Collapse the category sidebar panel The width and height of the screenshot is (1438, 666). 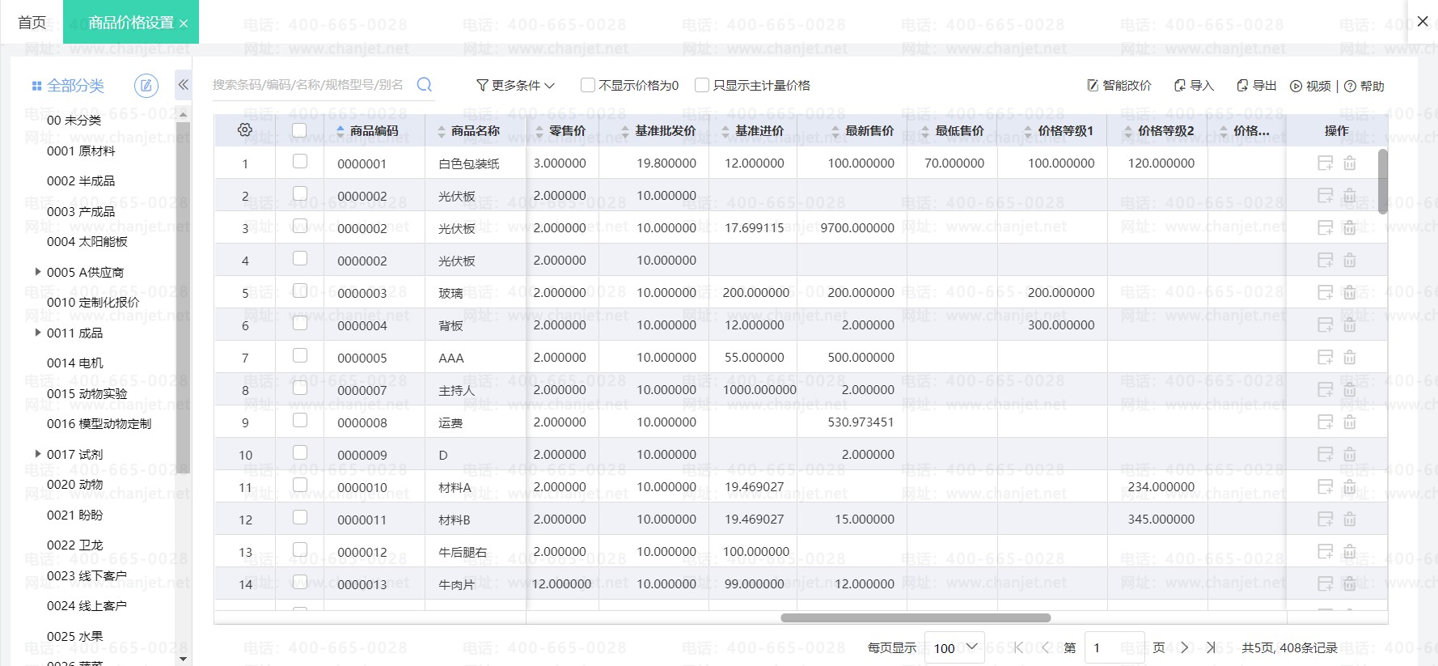click(184, 84)
